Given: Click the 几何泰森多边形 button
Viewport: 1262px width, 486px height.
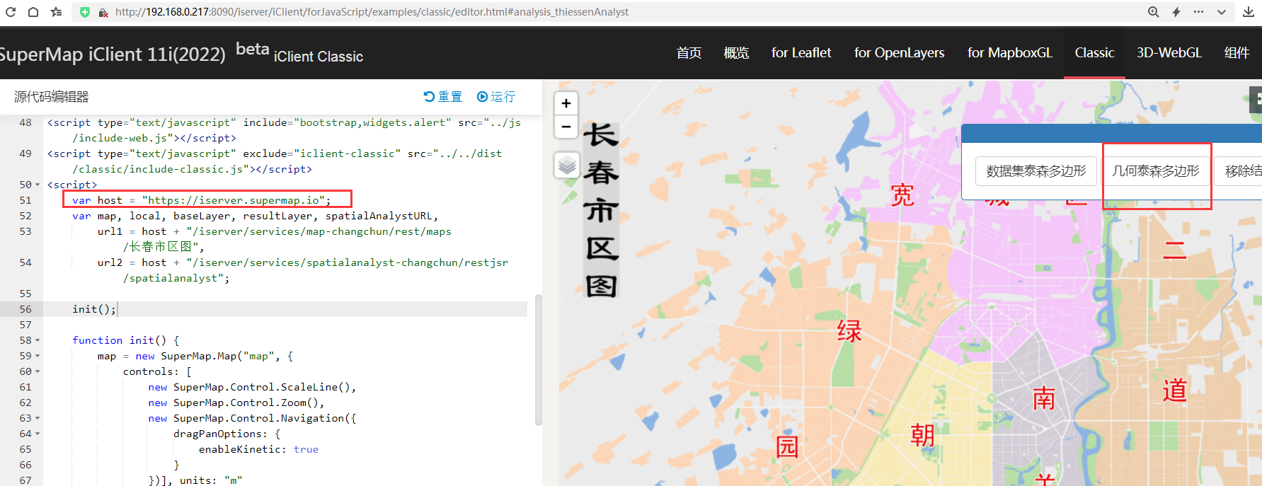Looking at the screenshot, I should [x=1156, y=171].
